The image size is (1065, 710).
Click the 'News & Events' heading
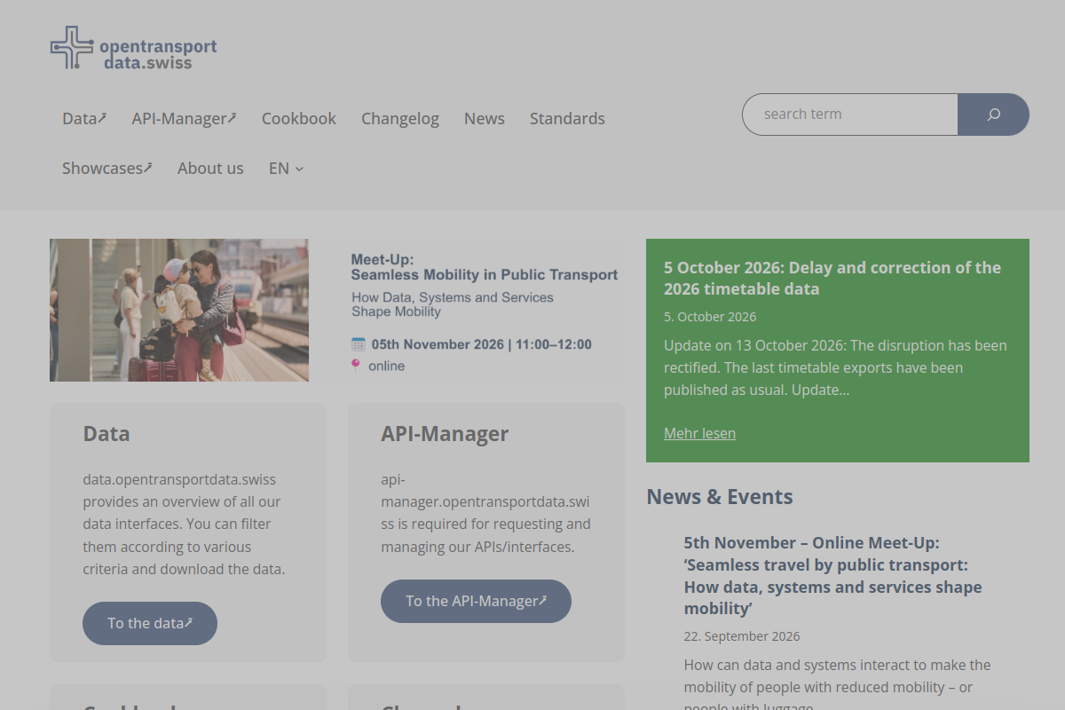click(720, 496)
